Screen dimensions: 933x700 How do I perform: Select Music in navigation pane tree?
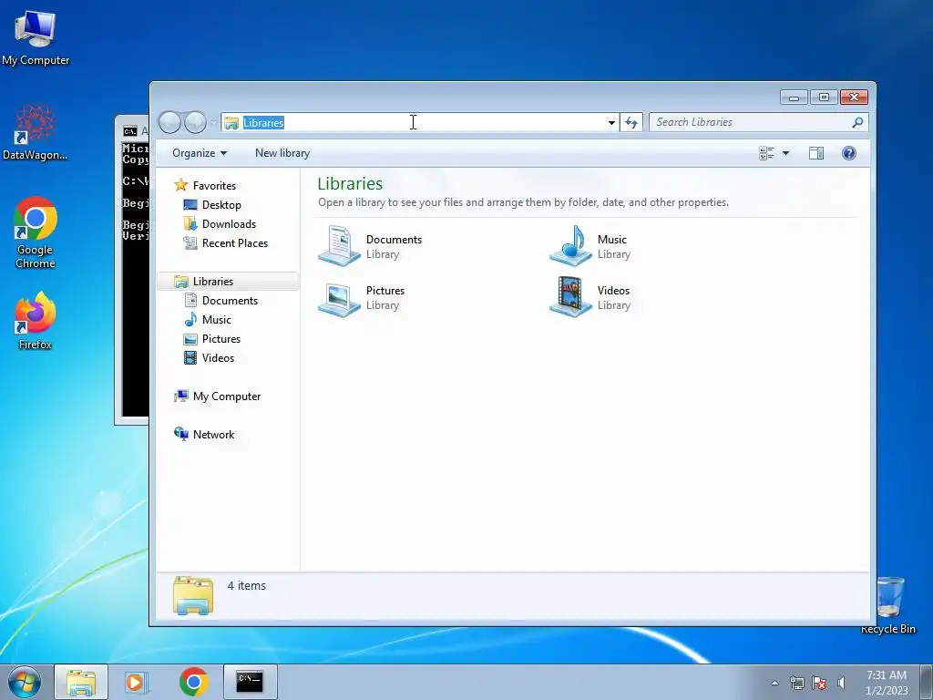click(x=208, y=320)
